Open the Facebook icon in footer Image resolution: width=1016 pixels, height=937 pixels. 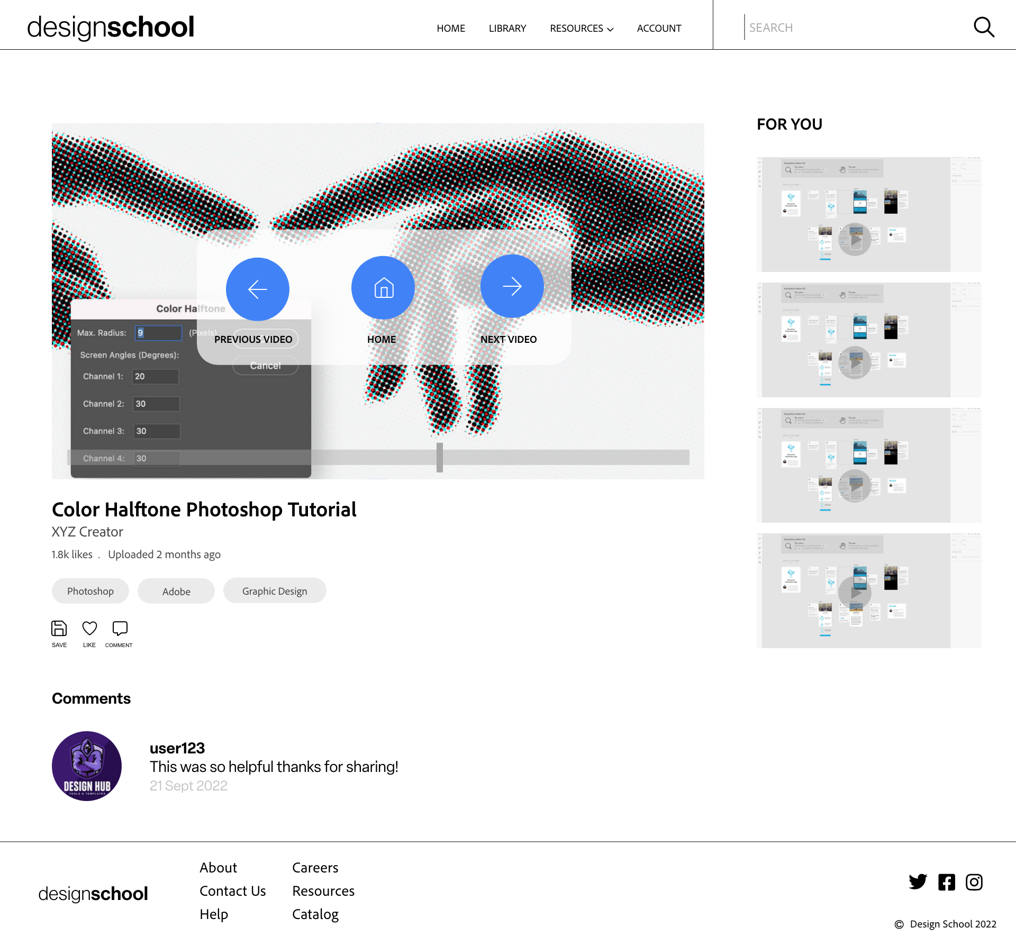pos(947,882)
